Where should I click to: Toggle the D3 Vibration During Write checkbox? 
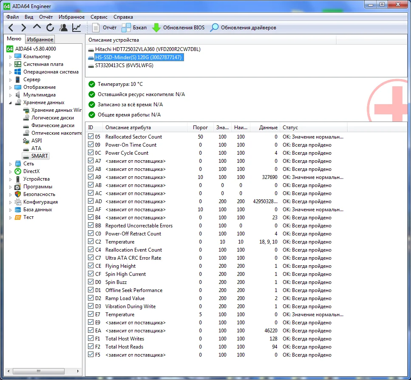click(91, 306)
